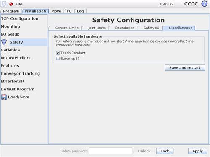Select Default Program in the sidebar

[18, 89]
